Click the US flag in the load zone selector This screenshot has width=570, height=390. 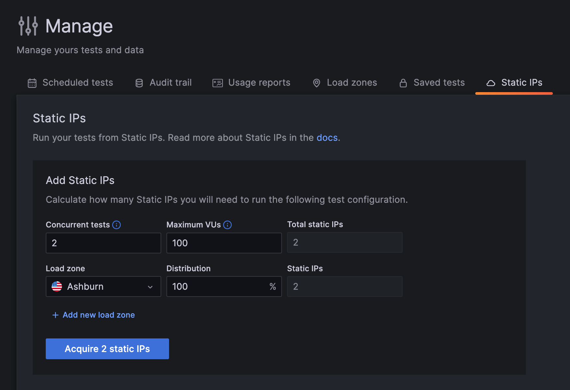[x=57, y=286]
